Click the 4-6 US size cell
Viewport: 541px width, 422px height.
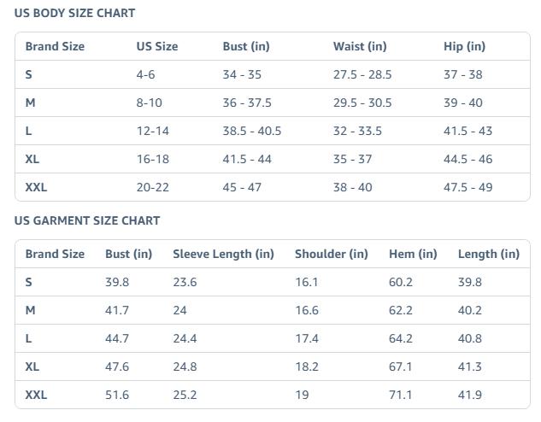click(x=146, y=74)
